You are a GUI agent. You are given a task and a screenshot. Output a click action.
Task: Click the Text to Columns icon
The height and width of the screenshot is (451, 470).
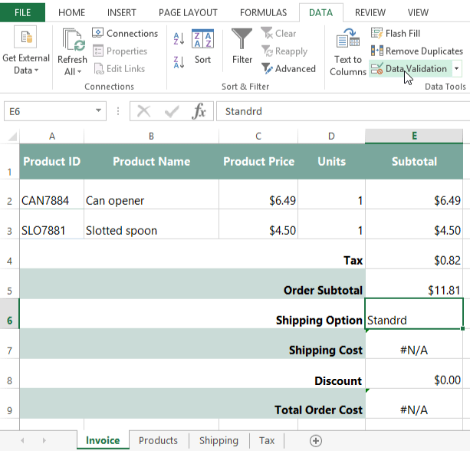pyautogui.click(x=348, y=40)
